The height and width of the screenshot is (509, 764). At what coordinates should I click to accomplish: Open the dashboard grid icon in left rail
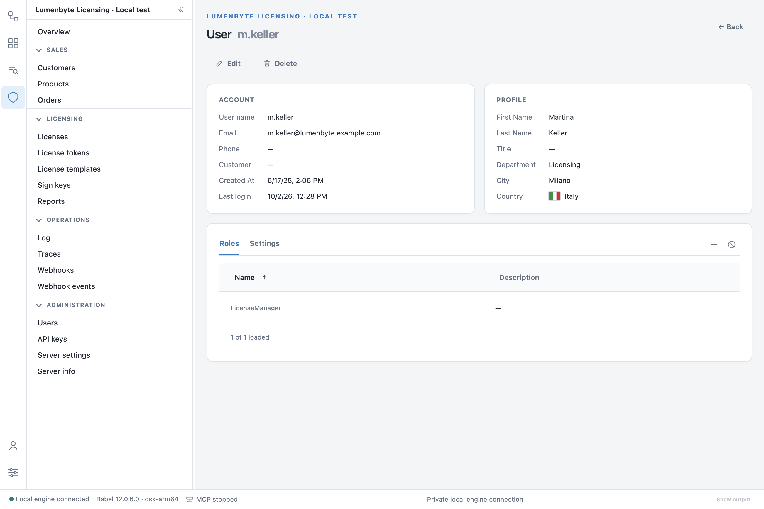click(x=13, y=43)
